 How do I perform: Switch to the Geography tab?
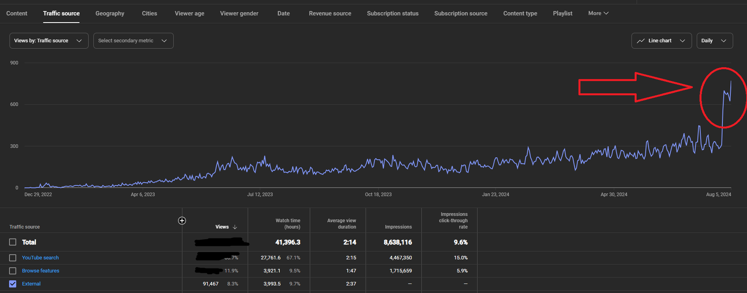110,13
